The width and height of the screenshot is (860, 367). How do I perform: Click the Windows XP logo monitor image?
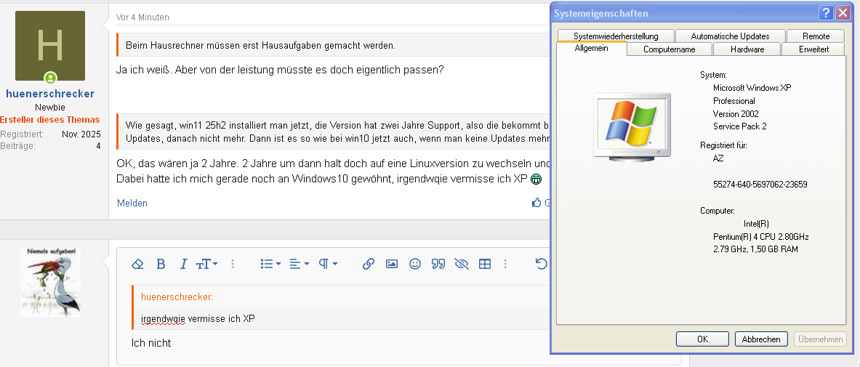click(631, 126)
